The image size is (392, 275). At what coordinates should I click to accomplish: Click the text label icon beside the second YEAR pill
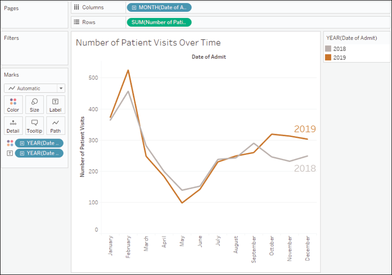tap(9, 153)
